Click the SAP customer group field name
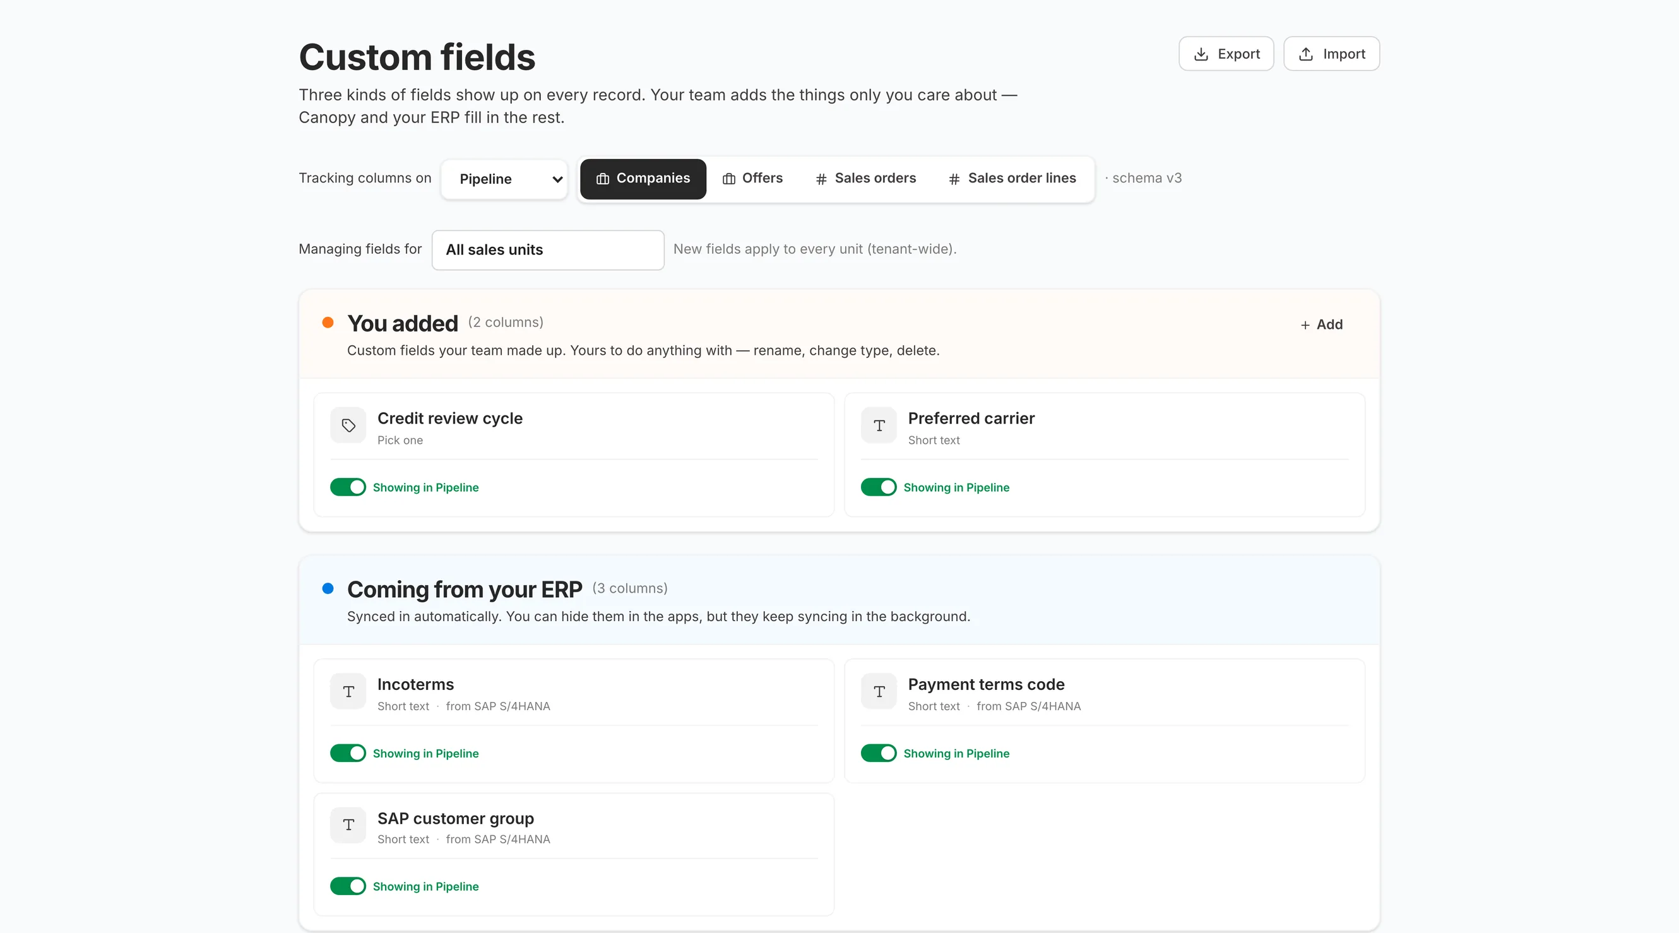This screenshot has height=933, width=1679. click(456, 818)
